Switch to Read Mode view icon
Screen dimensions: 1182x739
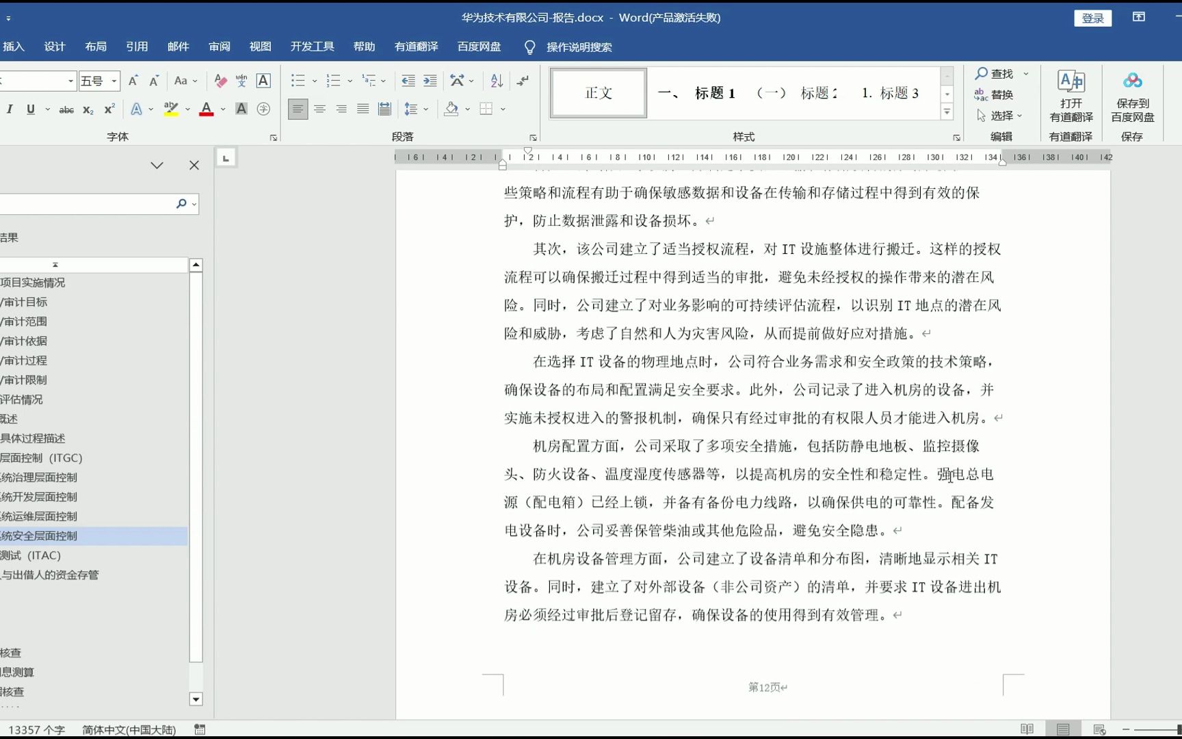(x=1027, y=729)
